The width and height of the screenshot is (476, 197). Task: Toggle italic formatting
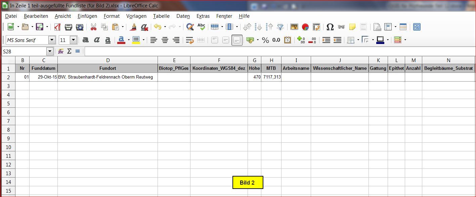coord(97,40)
